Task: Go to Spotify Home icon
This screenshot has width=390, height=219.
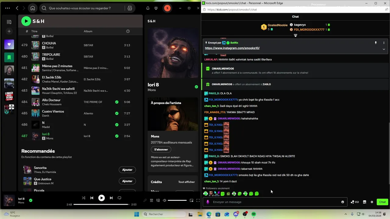Action: [33, 8]
